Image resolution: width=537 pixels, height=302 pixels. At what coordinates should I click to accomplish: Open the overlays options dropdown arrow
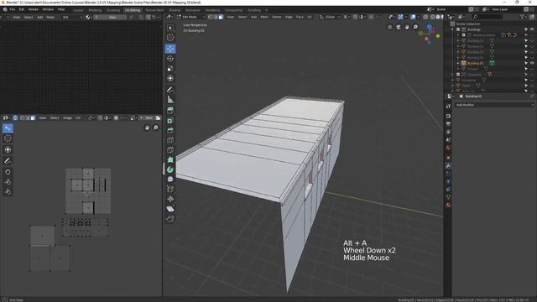[419, 17]
